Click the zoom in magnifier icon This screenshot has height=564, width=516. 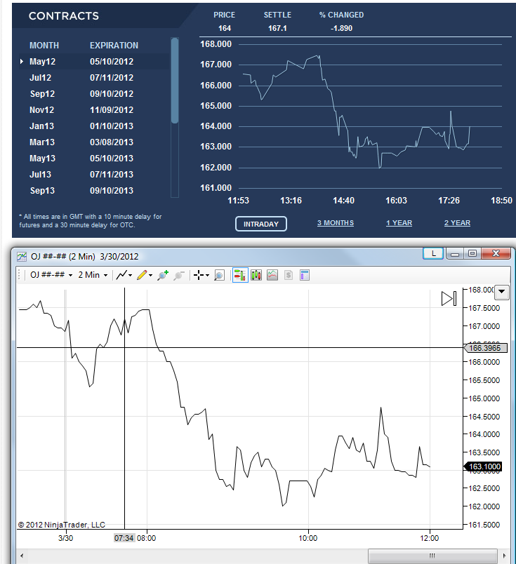[x=163, y=275]
